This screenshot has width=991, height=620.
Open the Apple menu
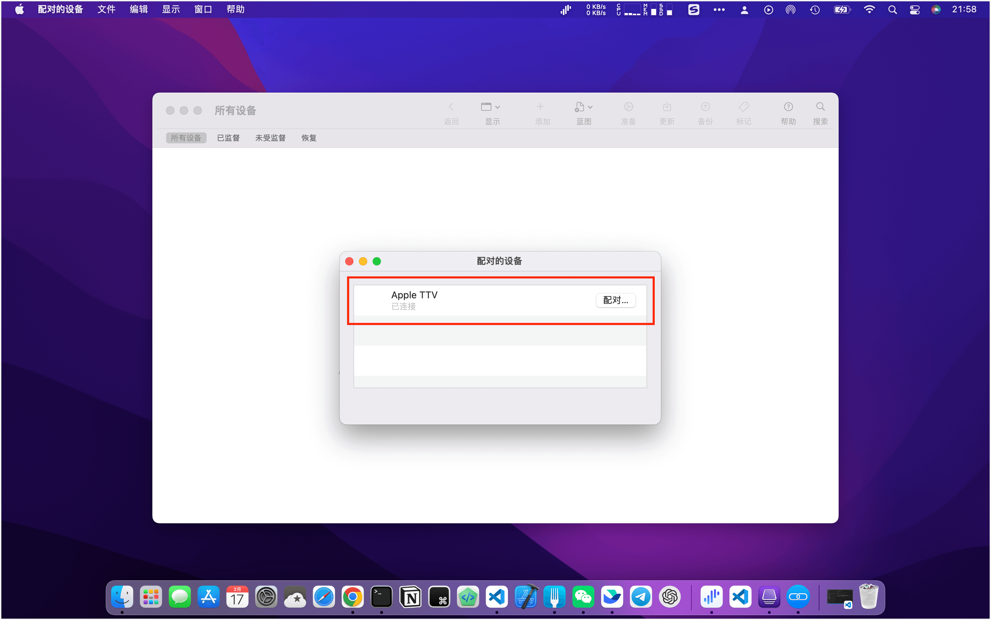pos(19,10)
